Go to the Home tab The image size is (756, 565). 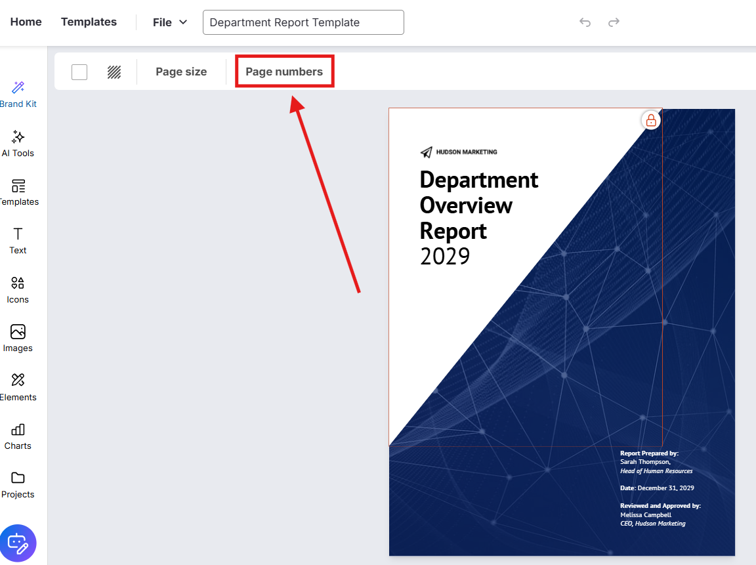[x=26, y=22]
